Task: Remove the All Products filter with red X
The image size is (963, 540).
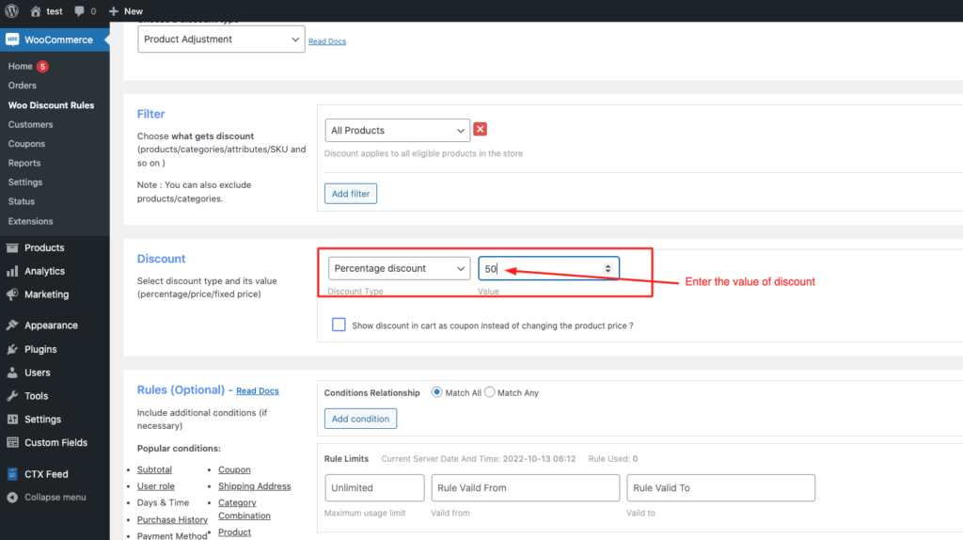Action: (481, 129)
